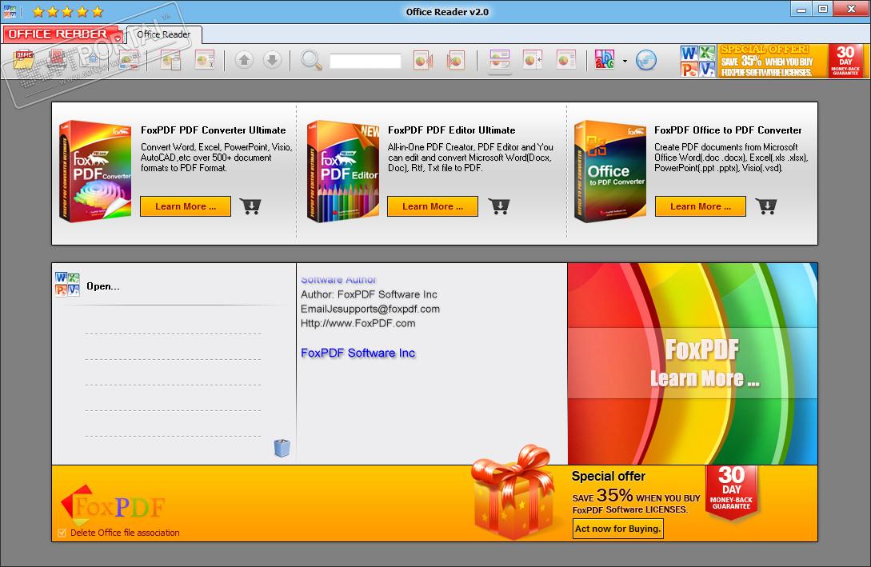Image resolution: width=871 pixels, height=567 pixels.
Task: Open the OFFICE READER red menu button
Action: click(x=61, y=34)
